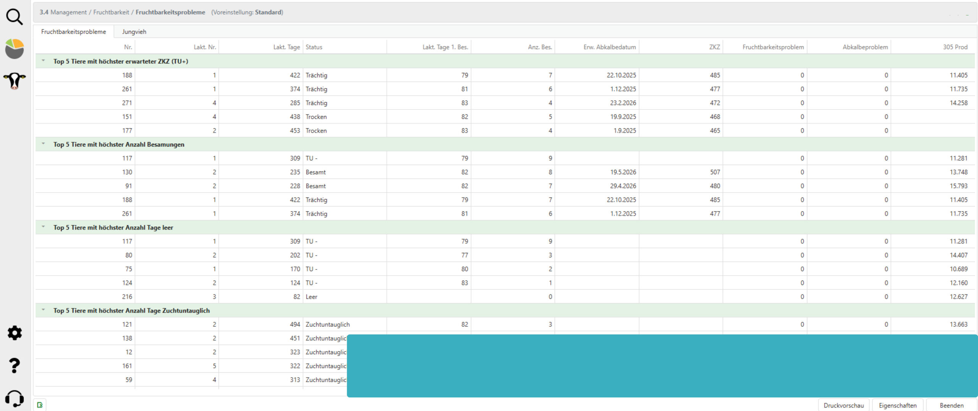Collapse the highest Anzahl Besamungen group
Image resolution: width=978 pixels, height=411 pixels.
[44, 144]
